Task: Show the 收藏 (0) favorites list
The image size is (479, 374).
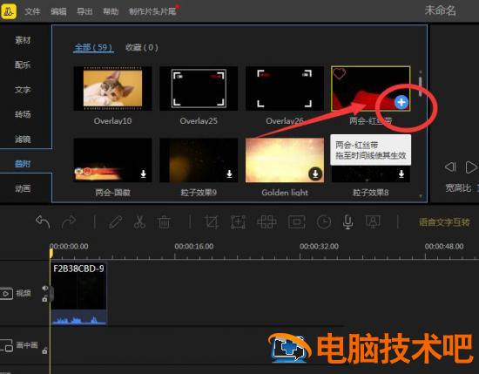Action: (x=141, y=47)
